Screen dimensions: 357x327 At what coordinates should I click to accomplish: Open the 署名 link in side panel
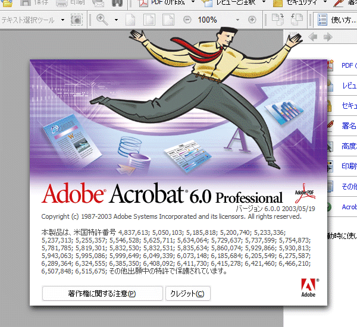(349, 125)
